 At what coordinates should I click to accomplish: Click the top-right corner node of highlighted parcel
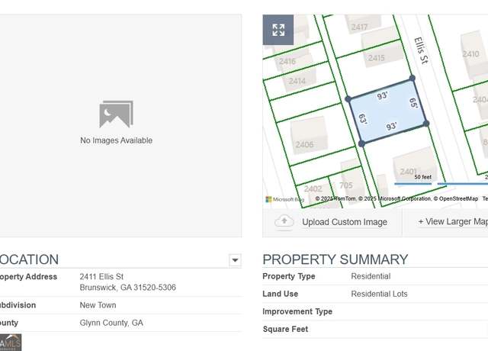point(413,78)
